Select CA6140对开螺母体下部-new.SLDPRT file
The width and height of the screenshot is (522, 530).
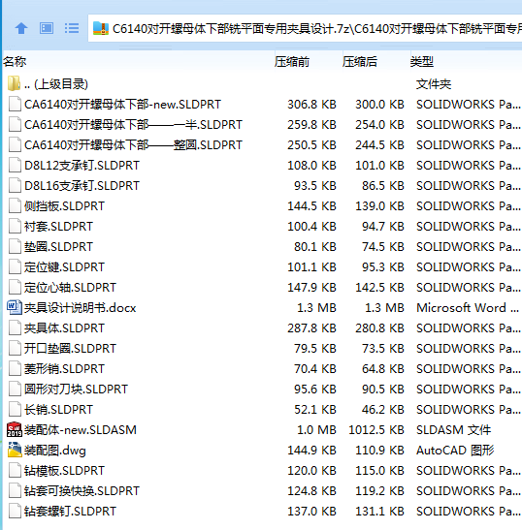(x=122, y=105)
